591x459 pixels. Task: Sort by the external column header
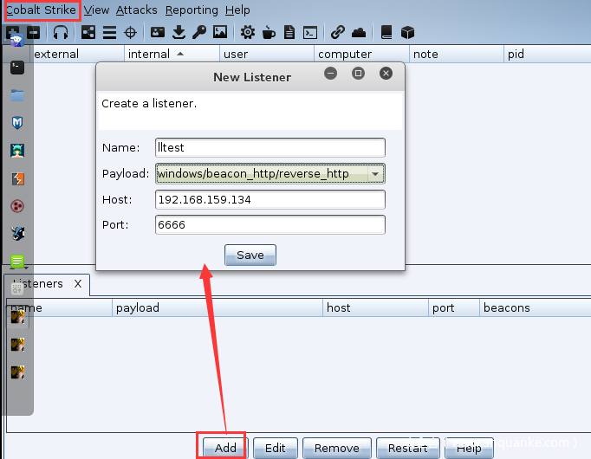click(x=77, y=54)
